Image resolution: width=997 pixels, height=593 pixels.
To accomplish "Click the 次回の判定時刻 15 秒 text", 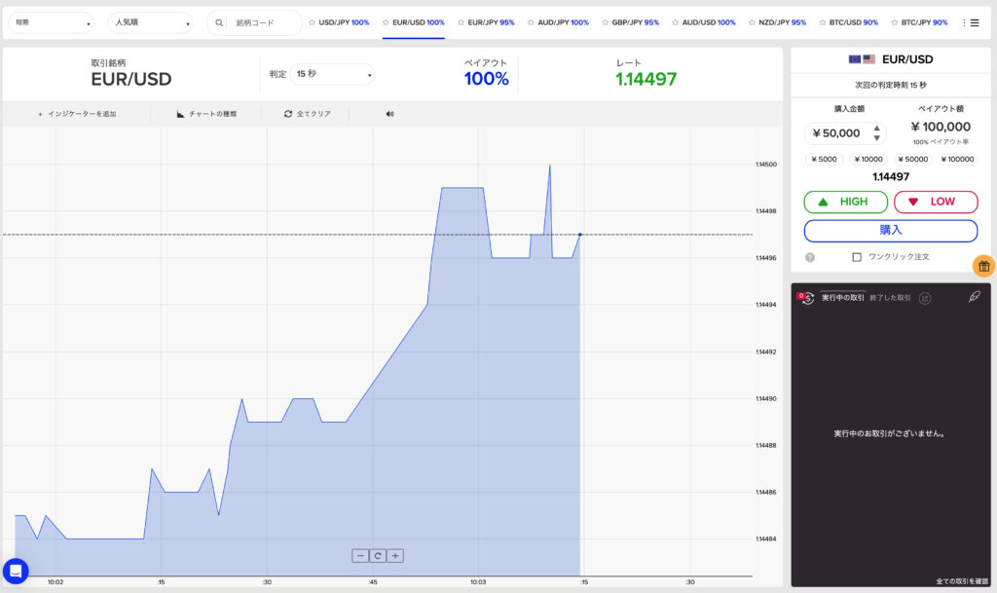I will (890, 85).
